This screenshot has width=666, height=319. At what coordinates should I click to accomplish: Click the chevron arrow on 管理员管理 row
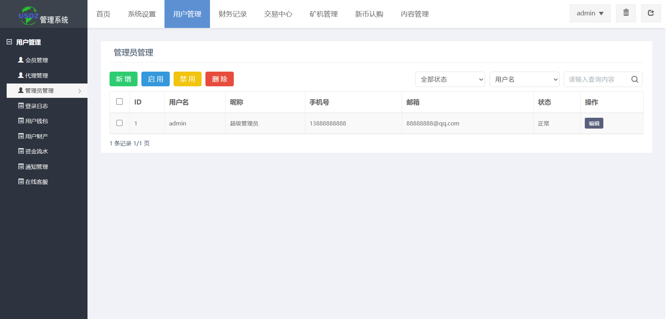click(x=80, y=91)
